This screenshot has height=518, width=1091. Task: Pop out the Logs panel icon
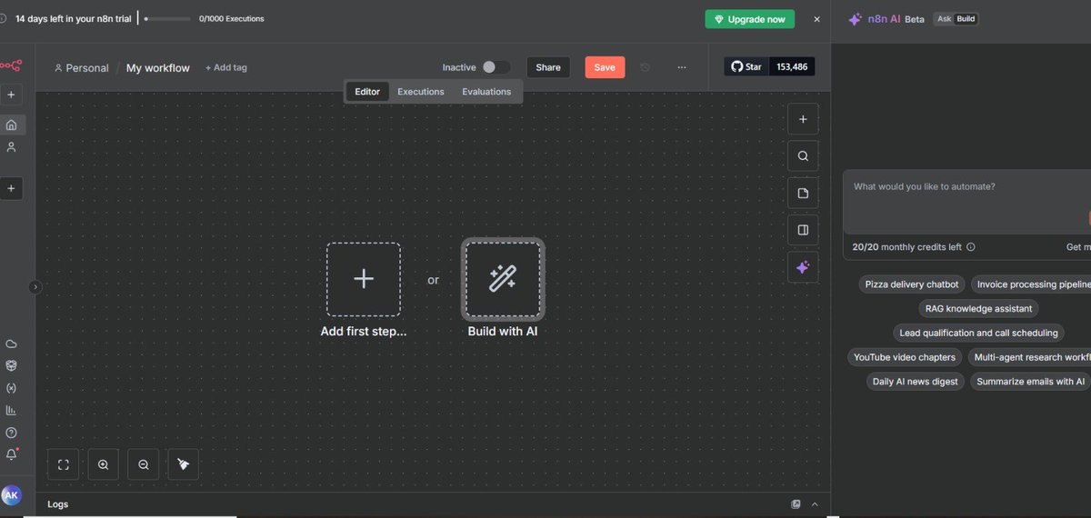[x=796, y=504]
